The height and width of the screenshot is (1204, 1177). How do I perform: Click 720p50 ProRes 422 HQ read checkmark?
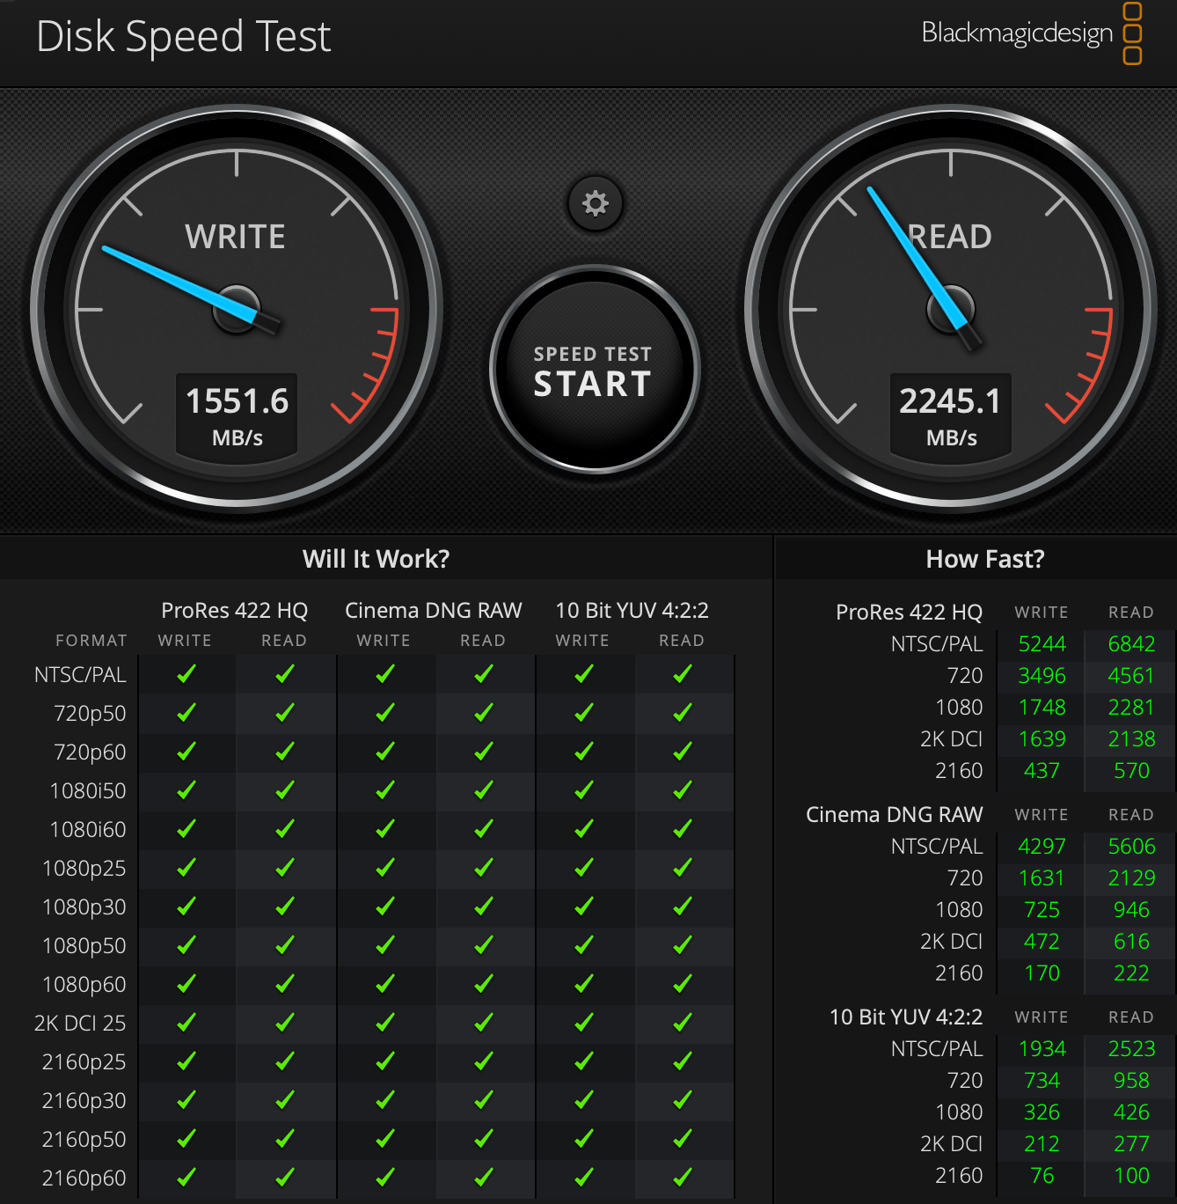pos(284,713)
